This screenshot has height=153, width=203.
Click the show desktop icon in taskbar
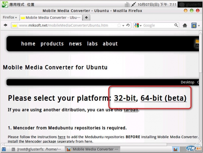pyautogui.click(x=4, y=149)
